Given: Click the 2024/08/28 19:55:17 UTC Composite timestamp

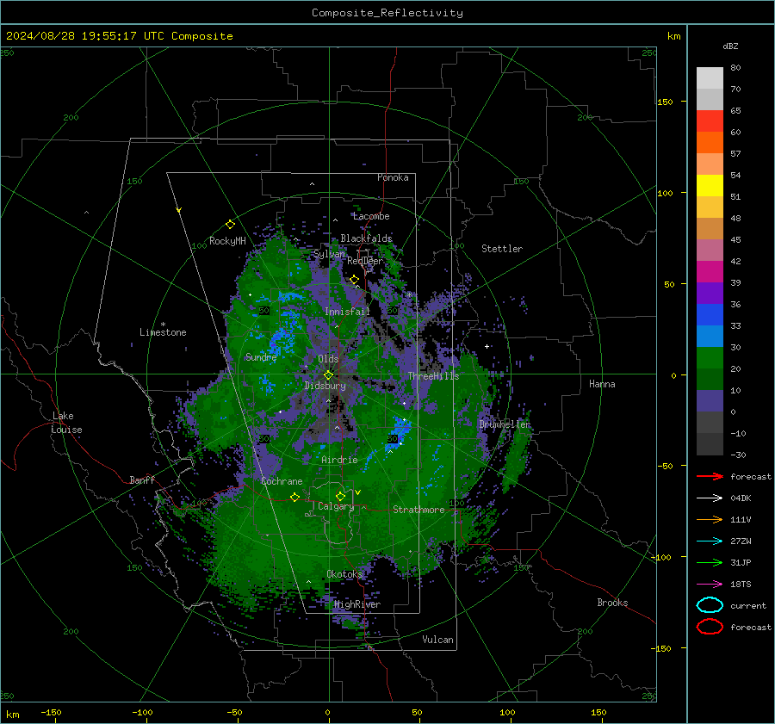Looking at the screenshot, I should pos(119,36).
